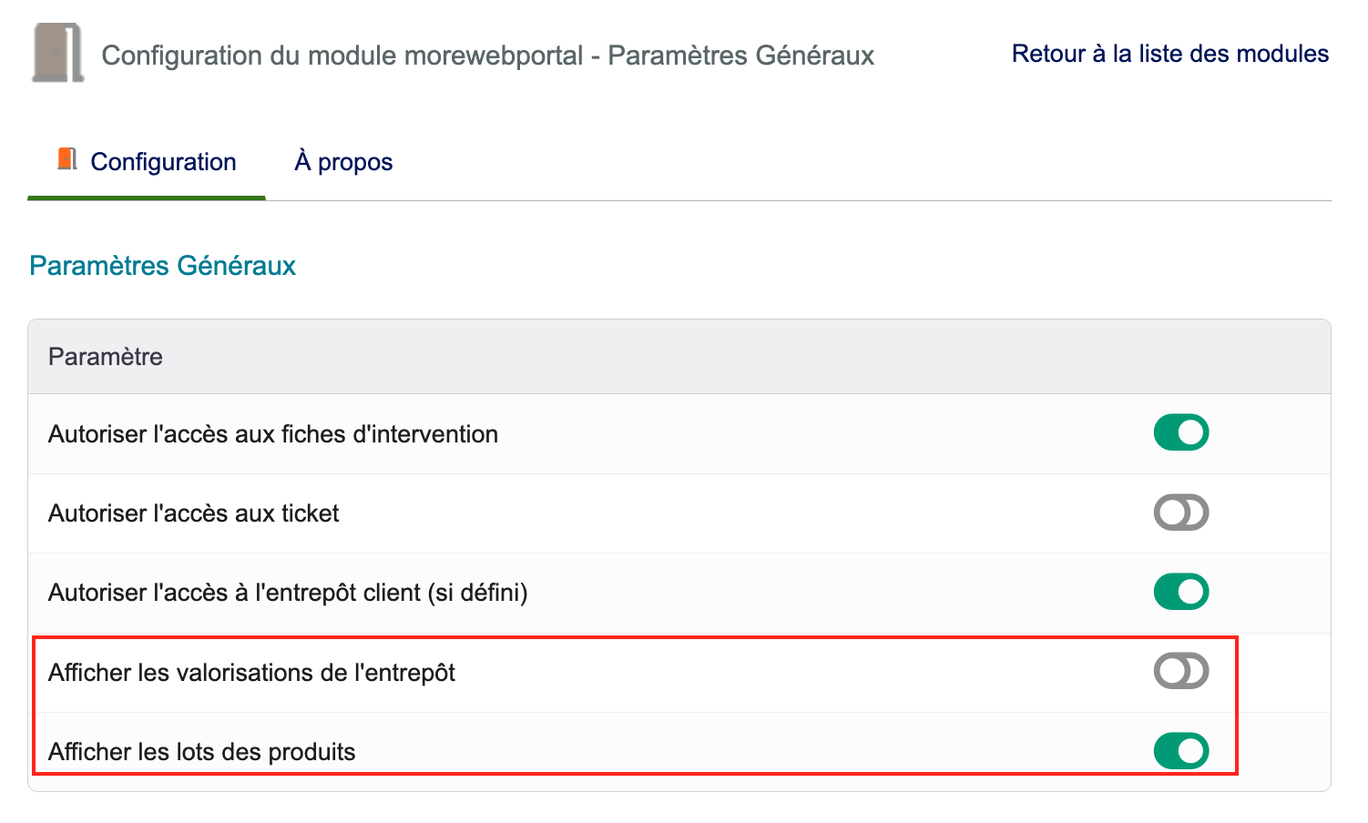Screen dimensions: 1368x823
Task: Click the module configuration page title text
Action: [487, 56]
